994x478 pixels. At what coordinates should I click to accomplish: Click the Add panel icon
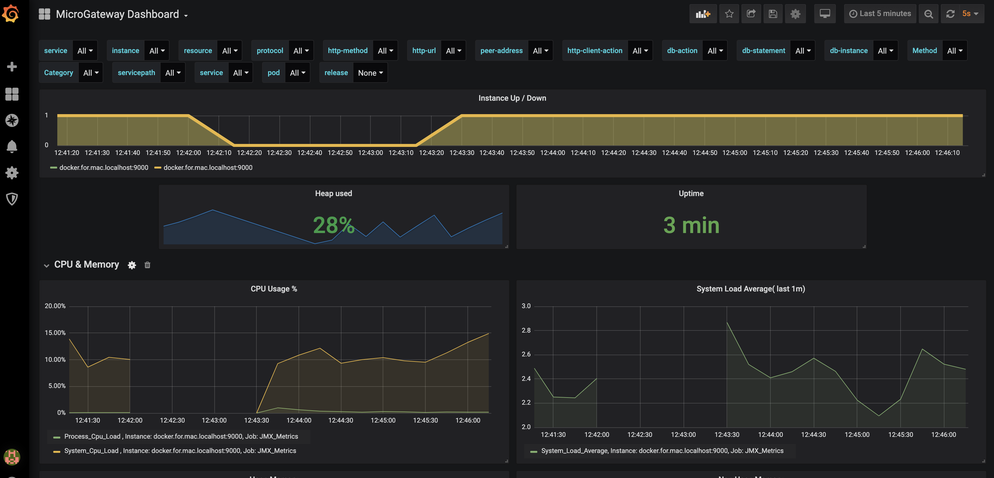pyautogui.click(x=703, y=14)
